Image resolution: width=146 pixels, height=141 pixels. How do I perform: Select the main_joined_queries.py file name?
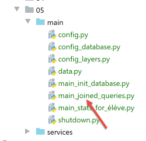(96, 96)
